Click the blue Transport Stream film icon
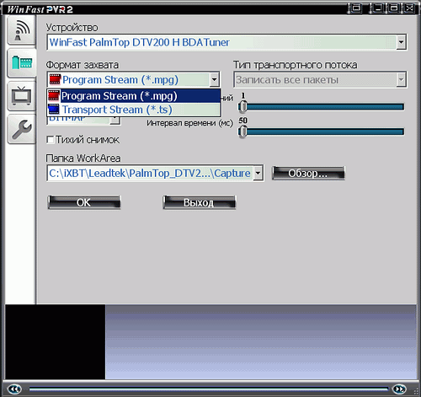This screenshot has width=421, height=397. tap(54, 110)
